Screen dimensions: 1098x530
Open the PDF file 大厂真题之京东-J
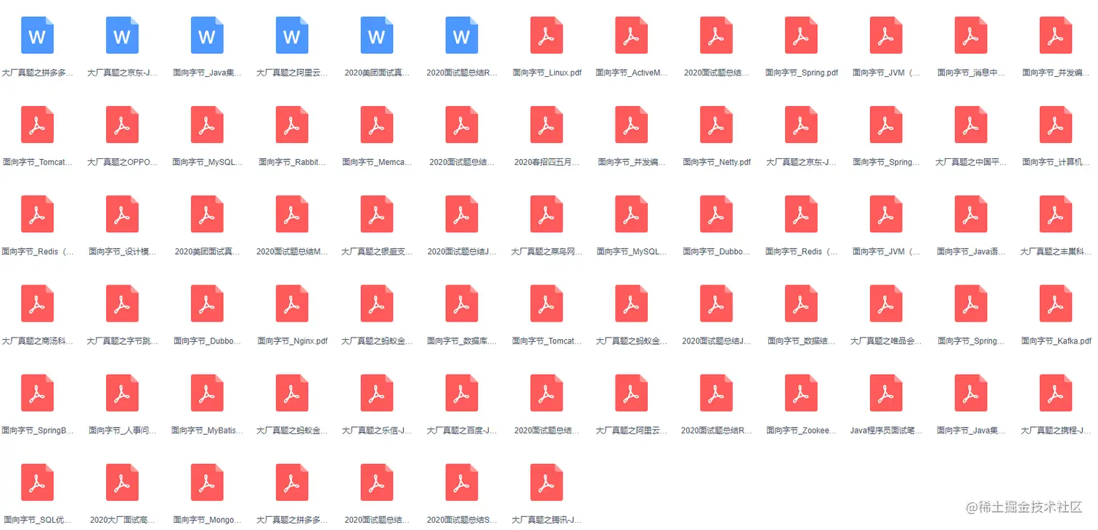[802, 124]
